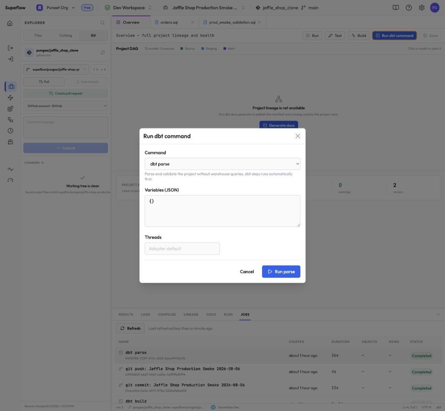
Task: Switch to the Files explorer tab
Action: (38, 36)
